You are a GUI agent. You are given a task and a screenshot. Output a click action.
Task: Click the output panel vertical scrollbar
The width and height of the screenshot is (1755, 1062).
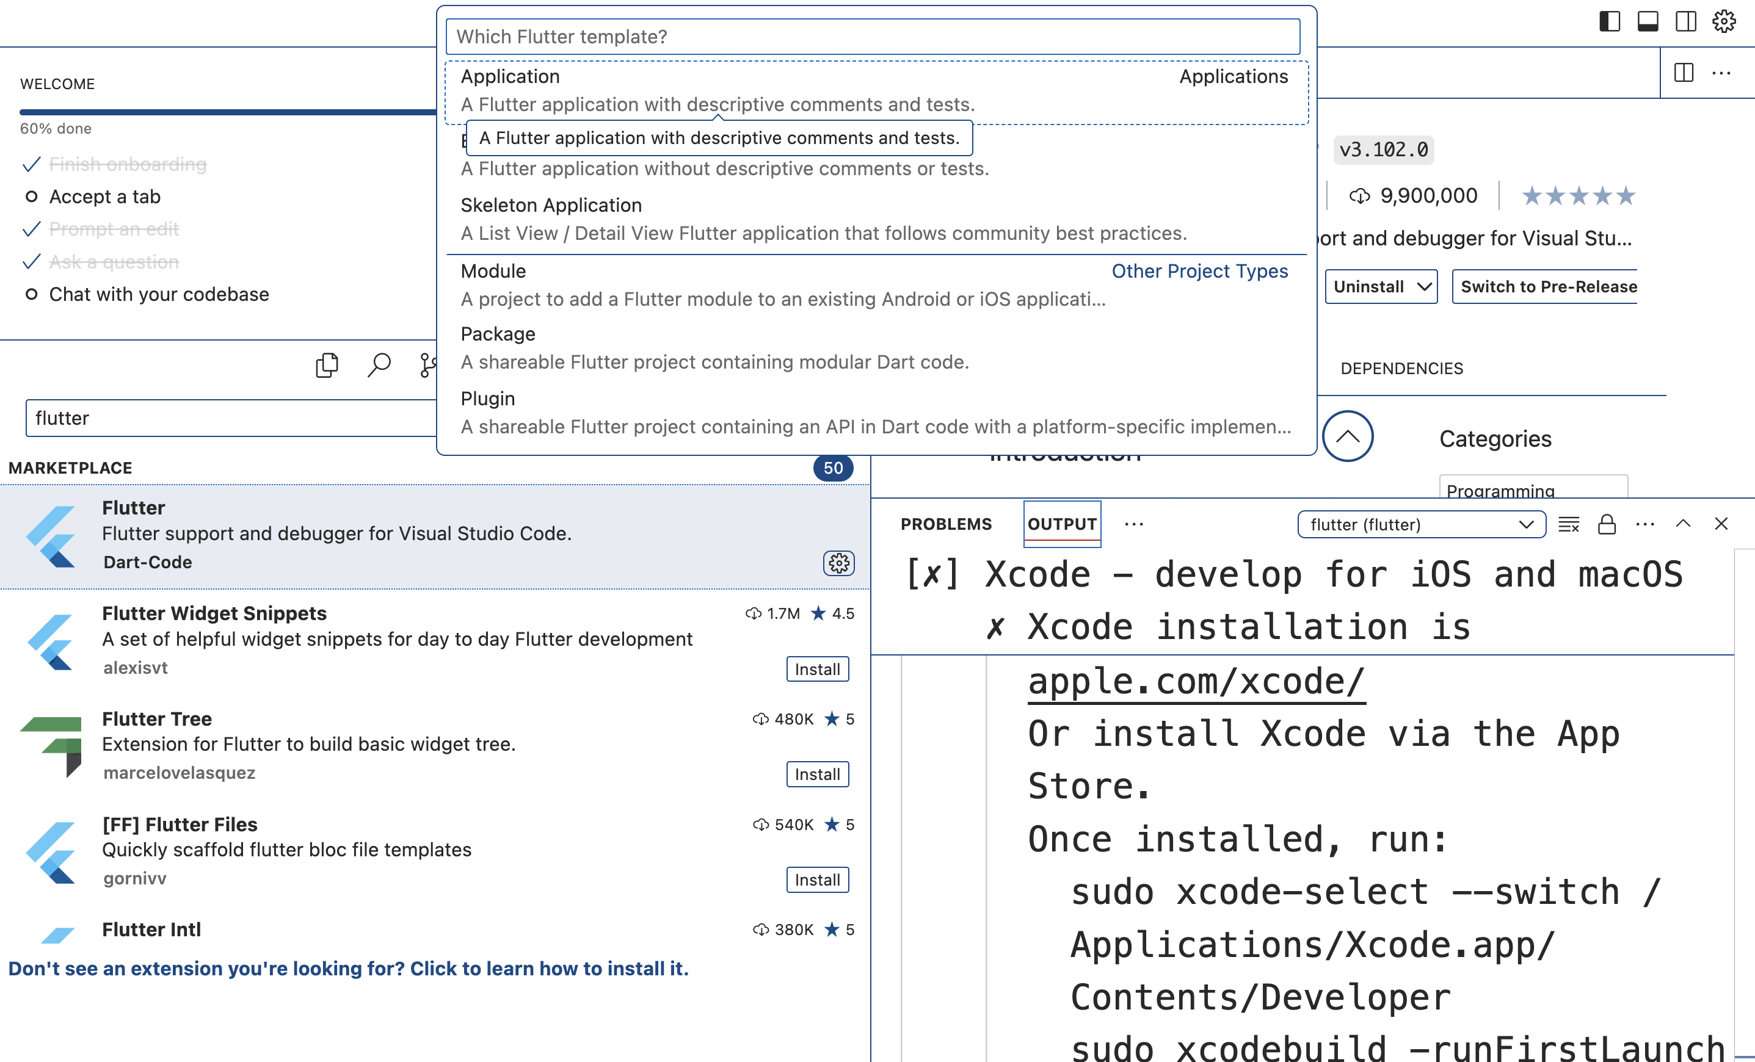pos(1743,804)
